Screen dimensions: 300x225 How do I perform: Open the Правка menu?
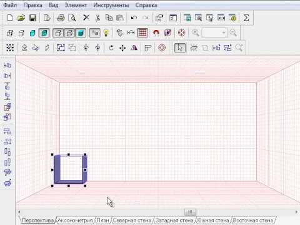[x=32, y=5]
